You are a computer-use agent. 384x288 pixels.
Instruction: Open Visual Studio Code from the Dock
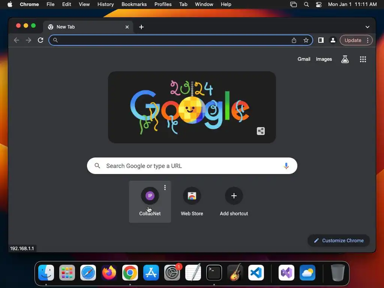[256, 273]
